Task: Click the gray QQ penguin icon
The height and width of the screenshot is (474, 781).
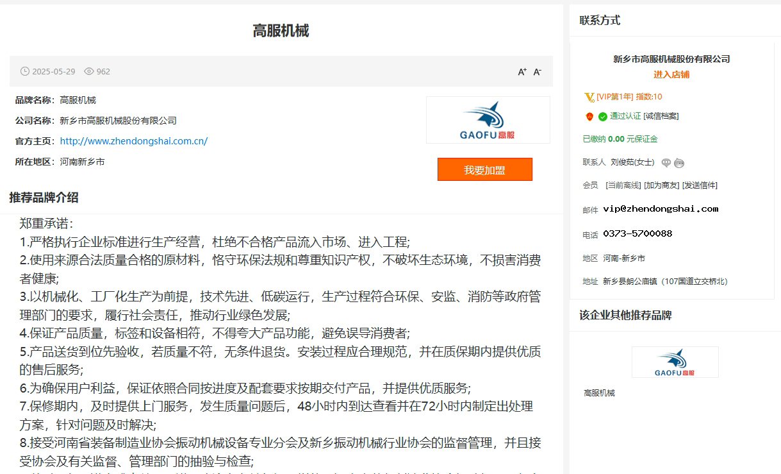Action: [x=679, y=163]
